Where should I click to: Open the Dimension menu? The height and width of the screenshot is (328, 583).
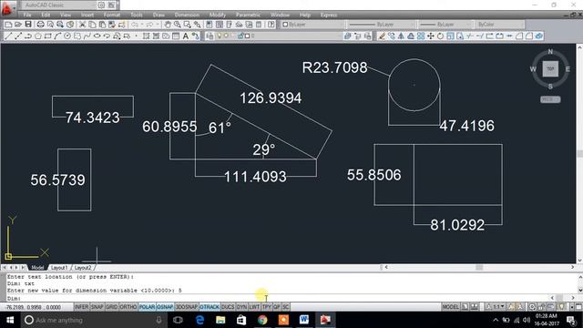pyautogui.click(x=187, y=15)
